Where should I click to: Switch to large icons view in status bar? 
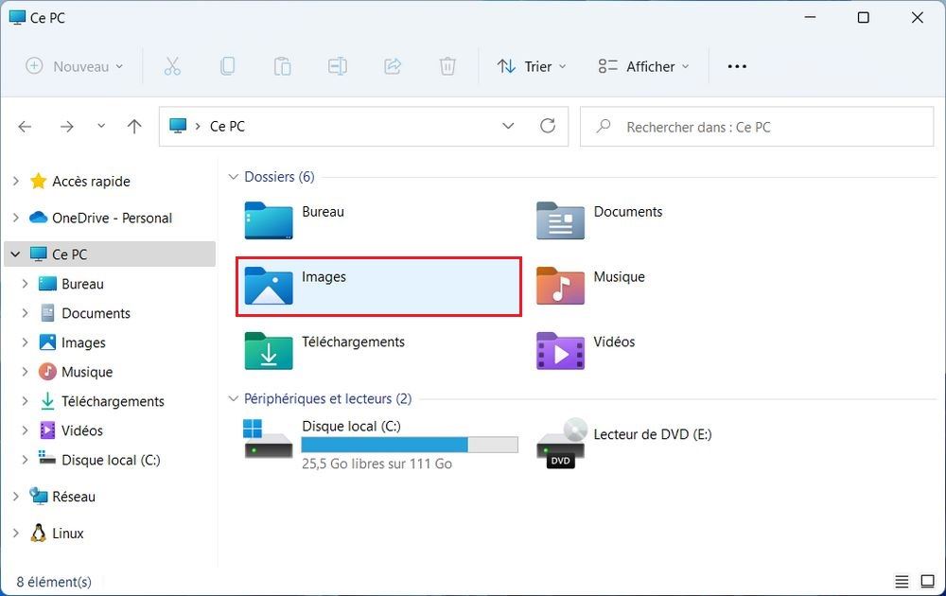[927, 581]
